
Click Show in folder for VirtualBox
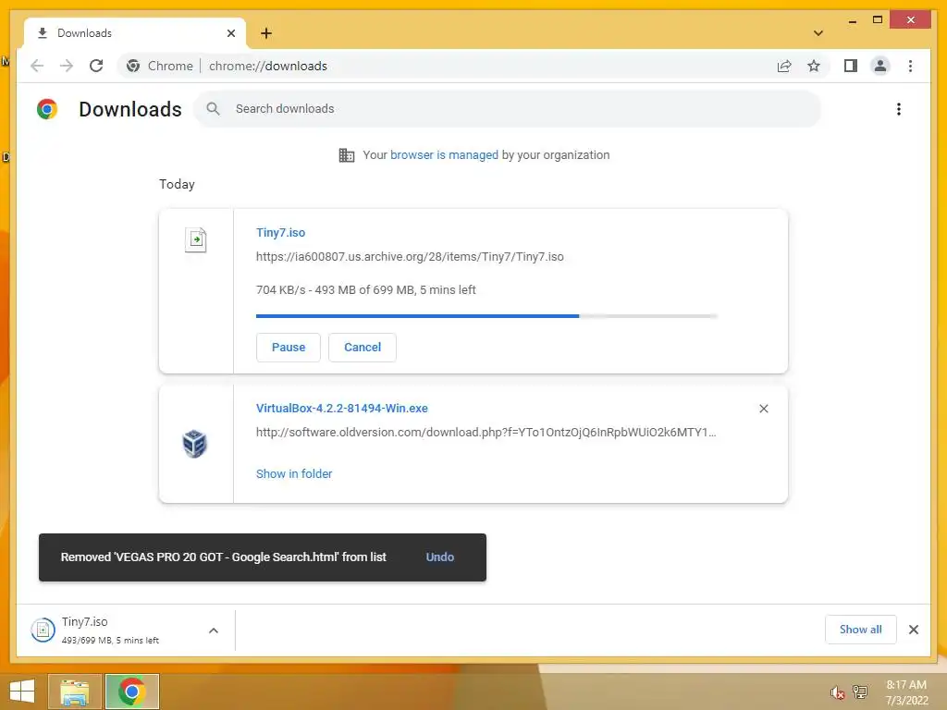[294, 474]
